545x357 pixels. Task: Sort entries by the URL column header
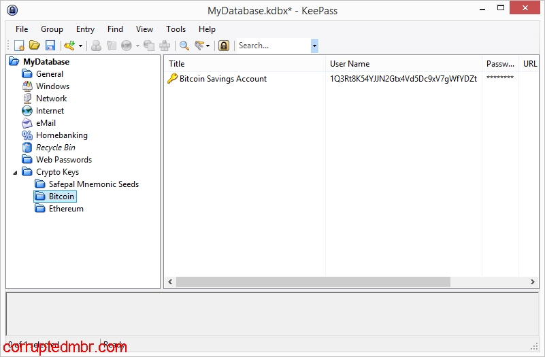(x=529, y=64)
